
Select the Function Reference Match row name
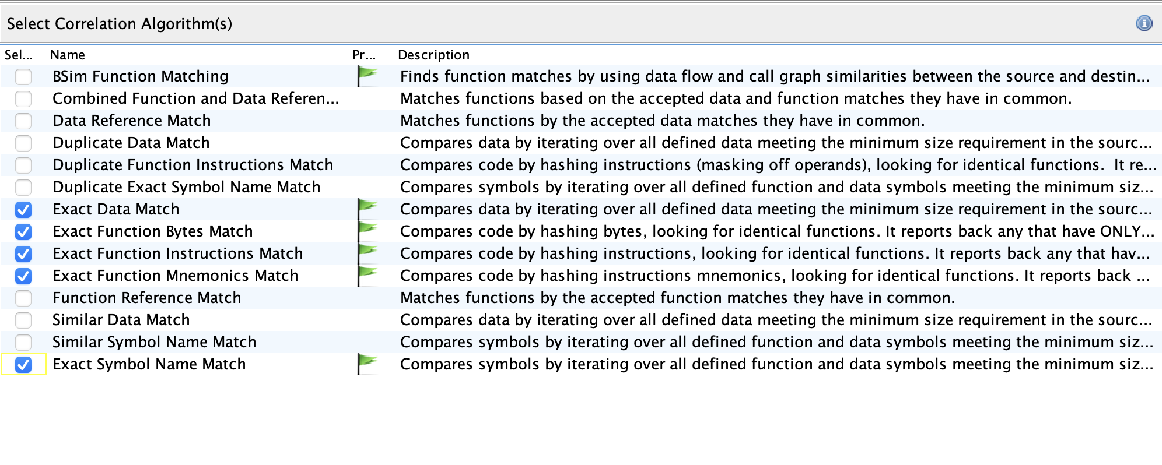pyautogui.click(x=146, y=298)
